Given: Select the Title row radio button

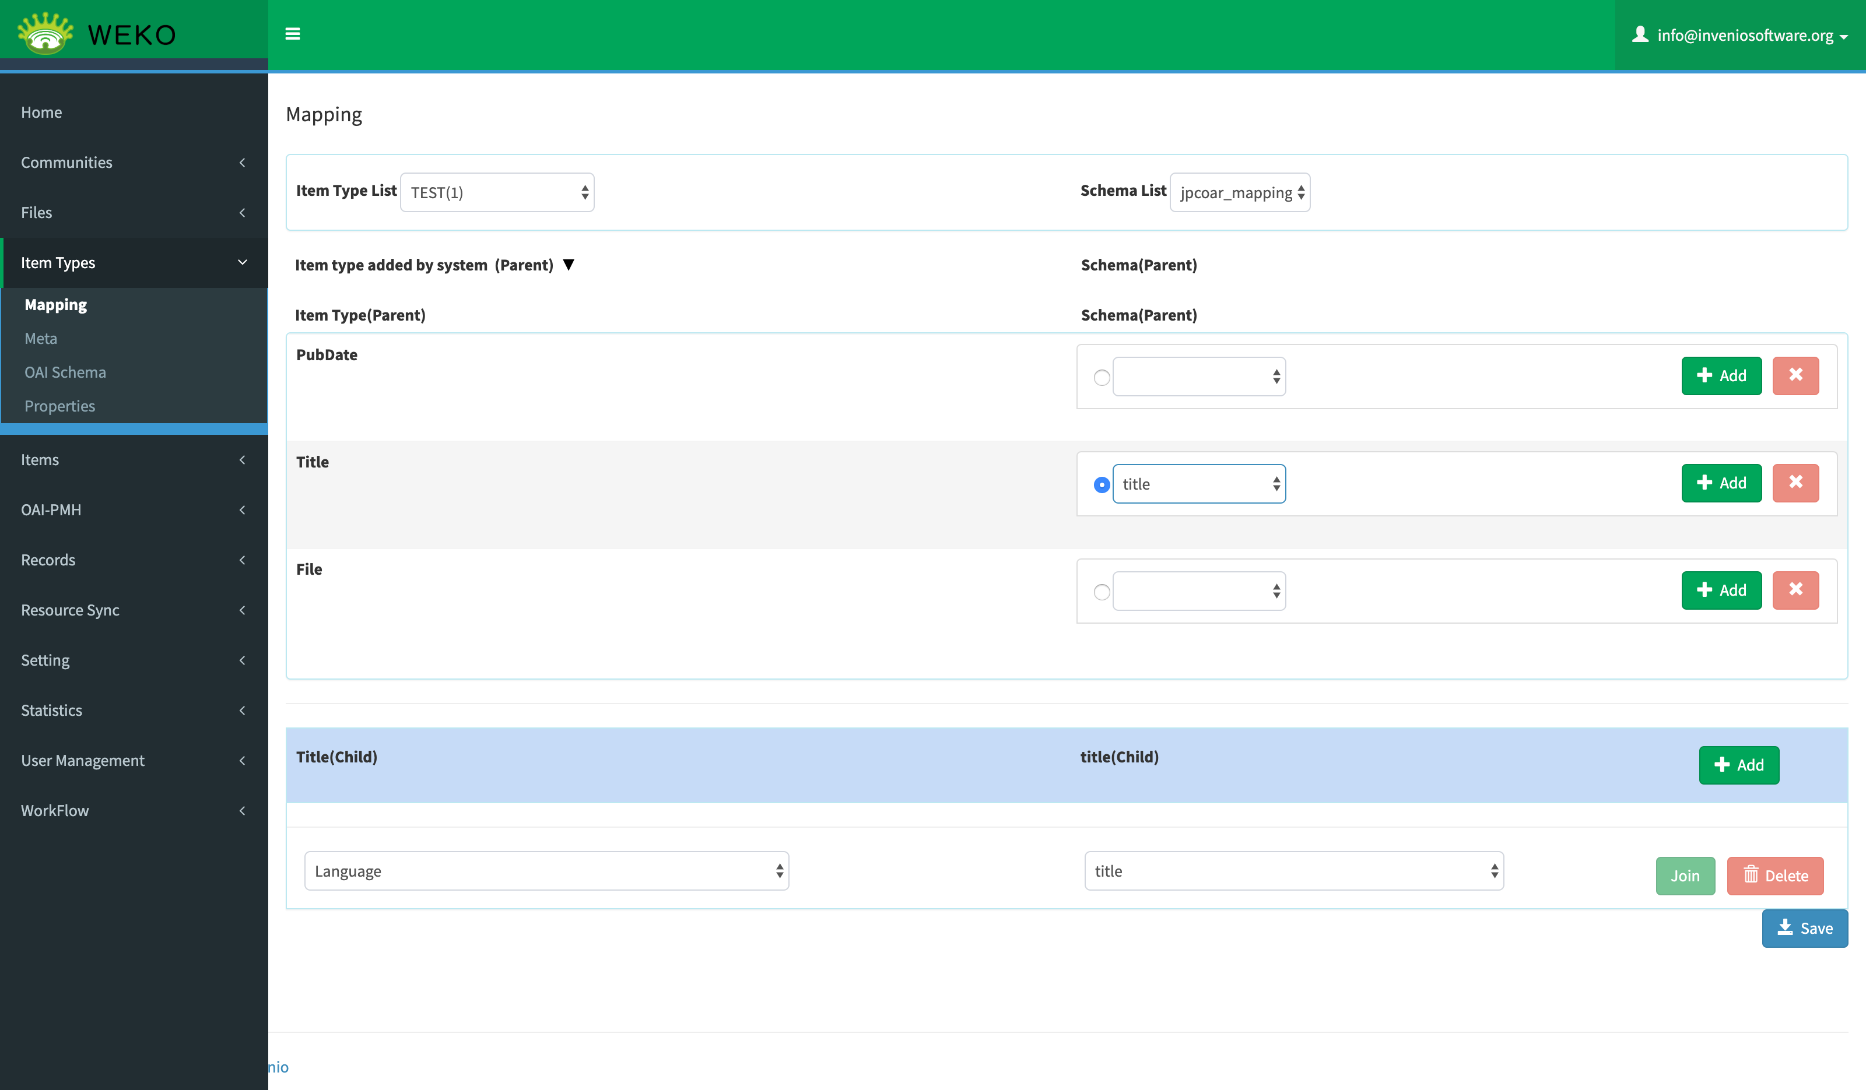Looking at the screenshot, I should tap(1101, 485).
